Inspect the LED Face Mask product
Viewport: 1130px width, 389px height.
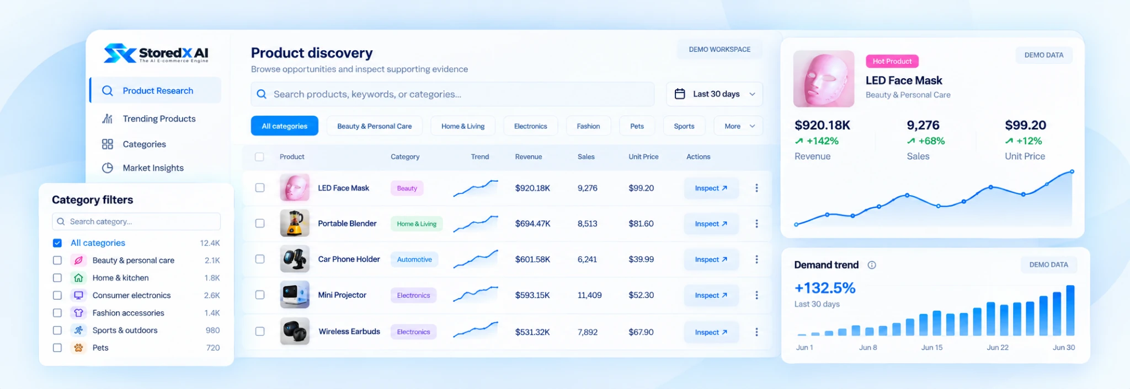(x=711, y=188)
